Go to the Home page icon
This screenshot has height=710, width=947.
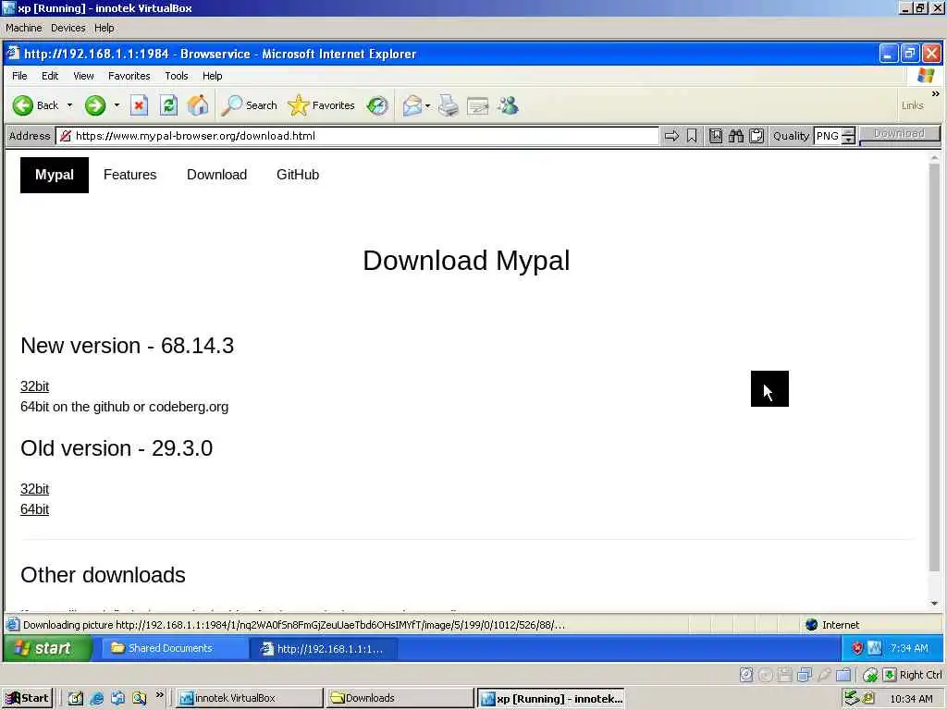pyautogui.click(x=198, y=105)
